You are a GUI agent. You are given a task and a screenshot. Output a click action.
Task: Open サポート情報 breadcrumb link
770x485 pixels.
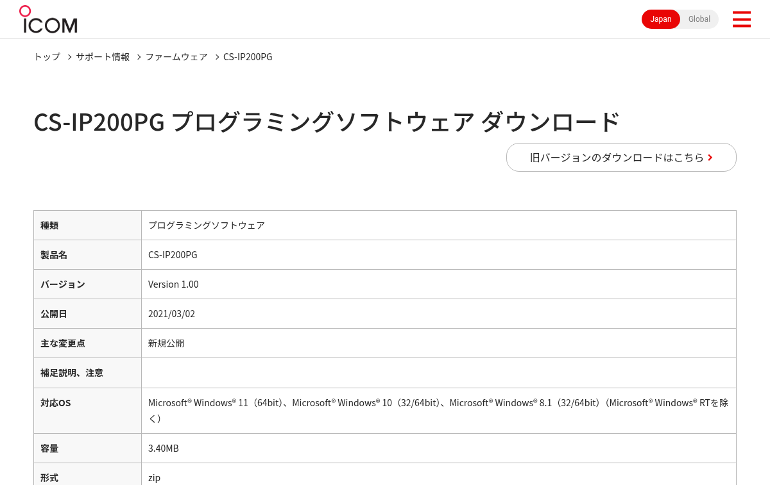pos(103,56)
